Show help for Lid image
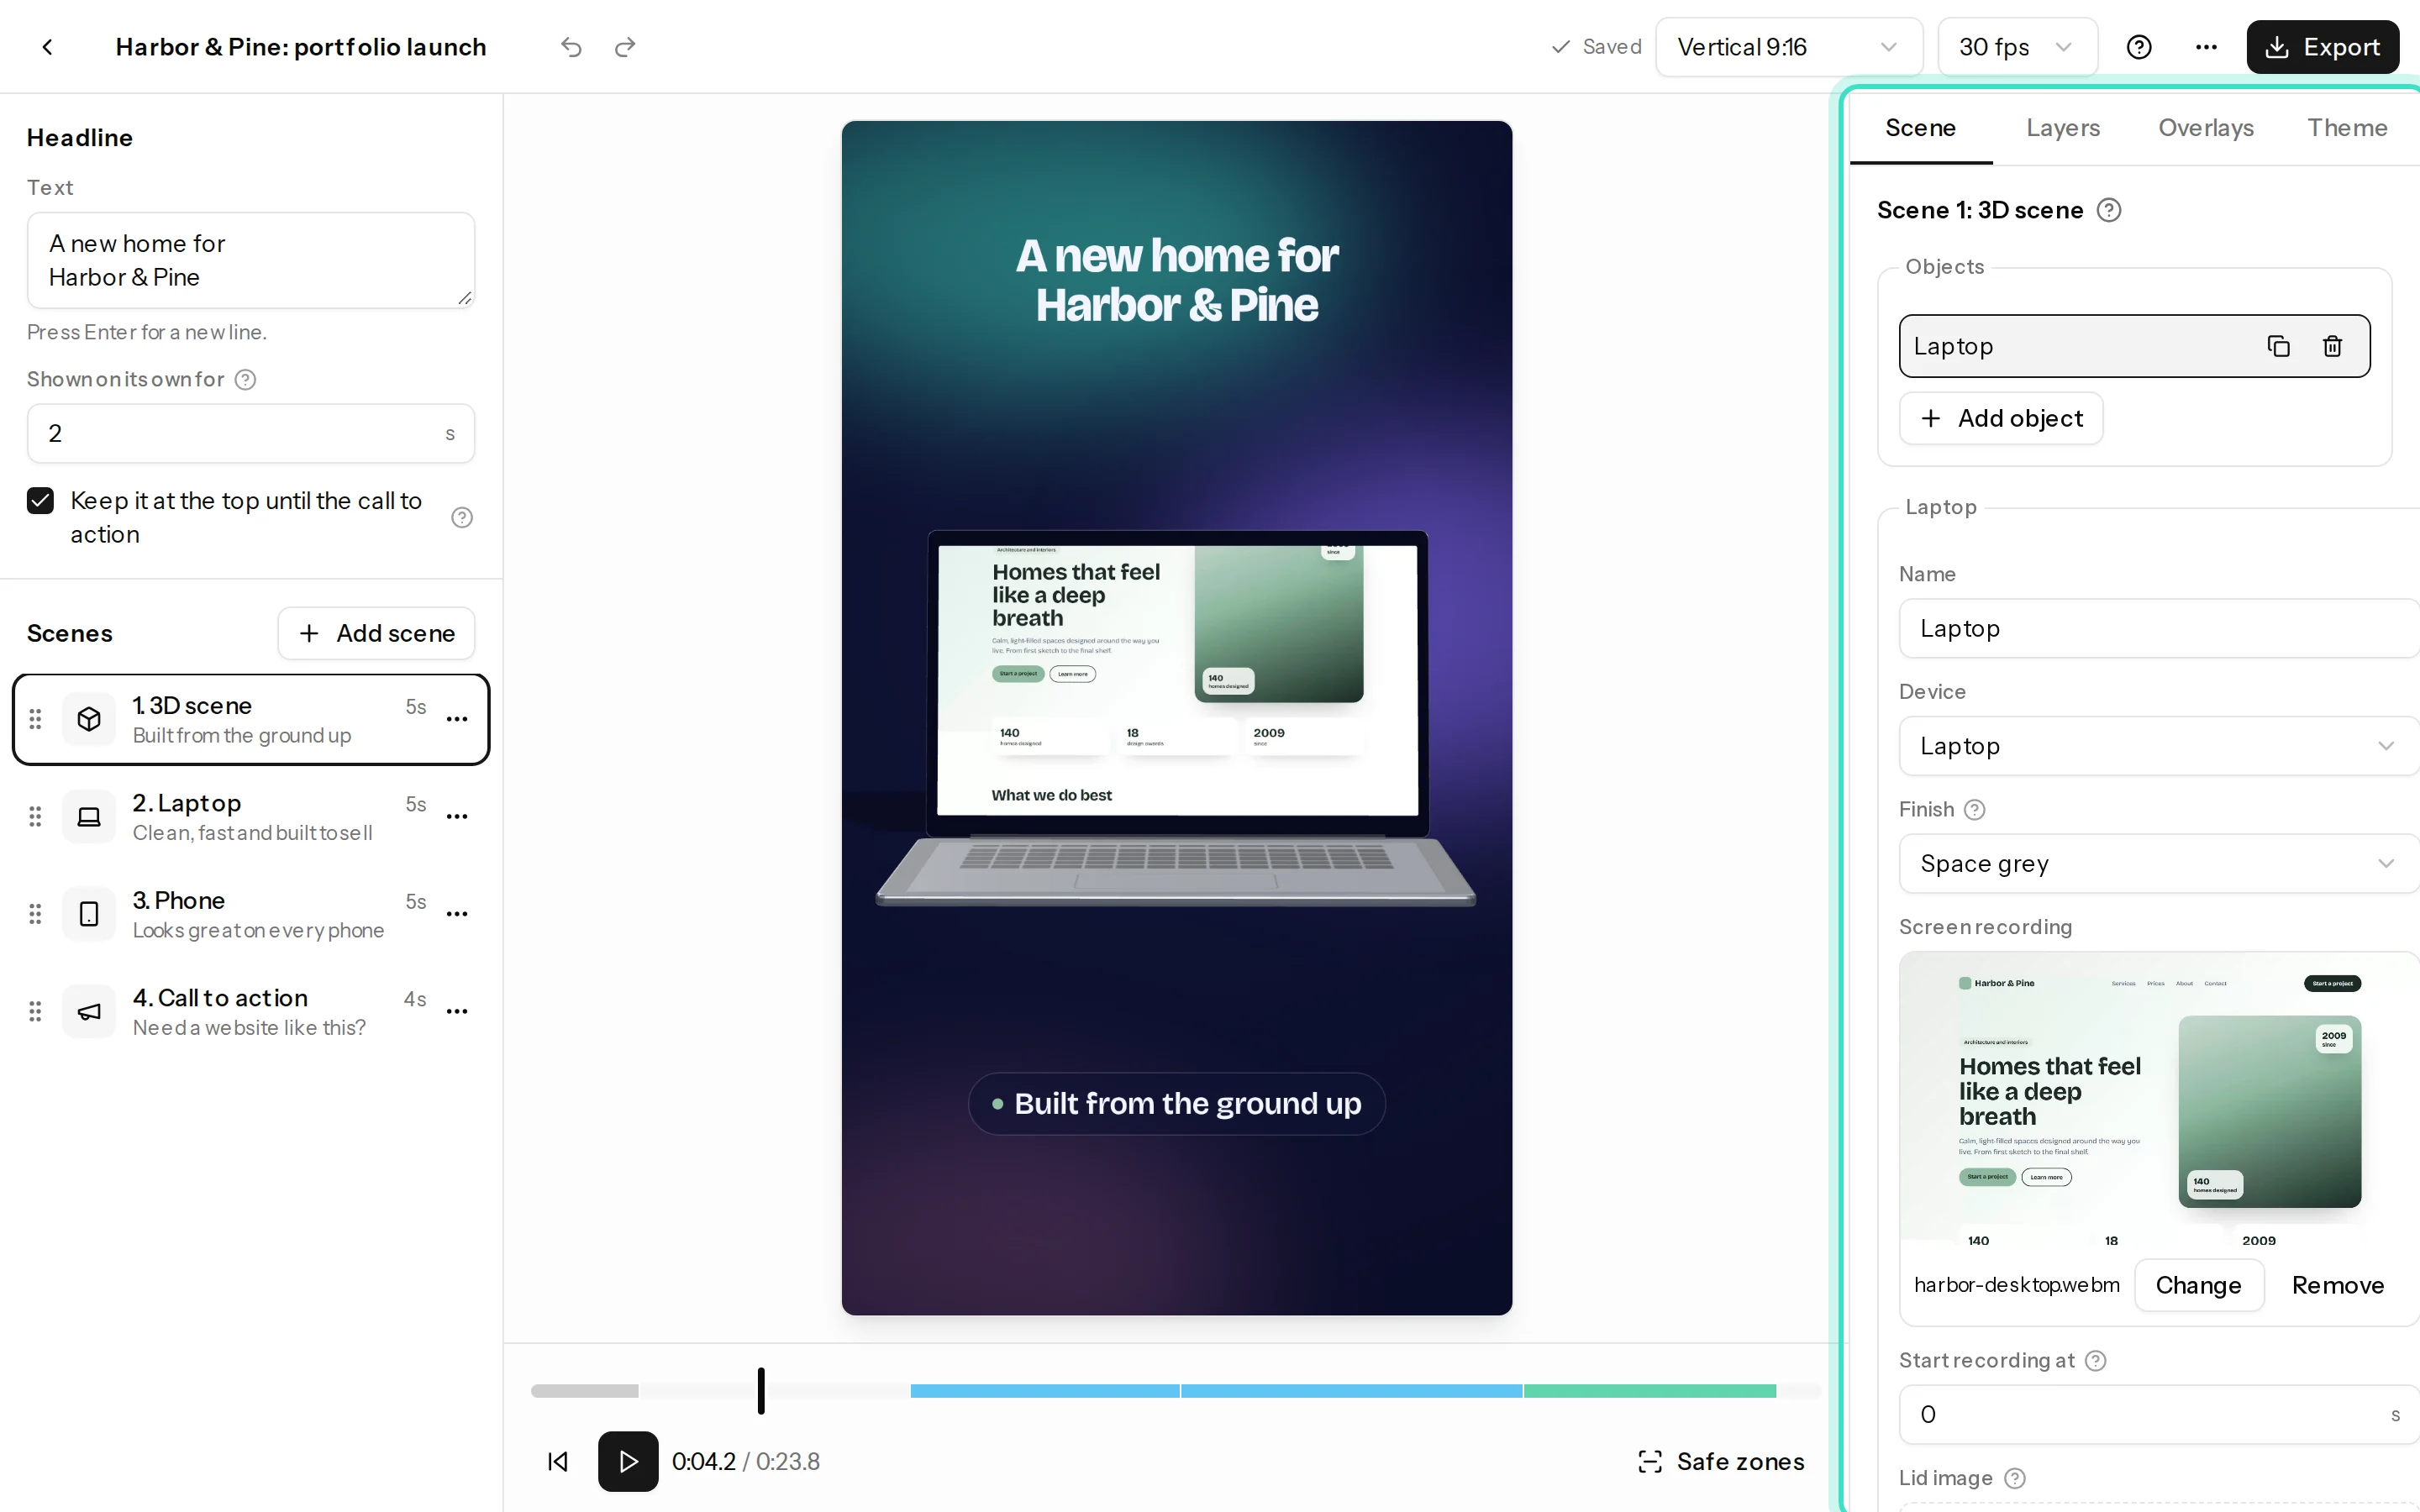The image size is (2420, 1512). point(2015,1478)
